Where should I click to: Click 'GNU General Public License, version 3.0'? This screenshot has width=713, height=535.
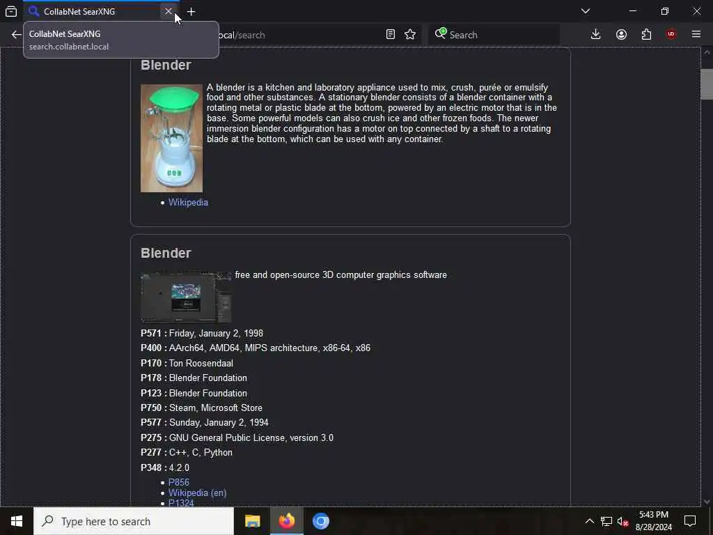point(251,438)
